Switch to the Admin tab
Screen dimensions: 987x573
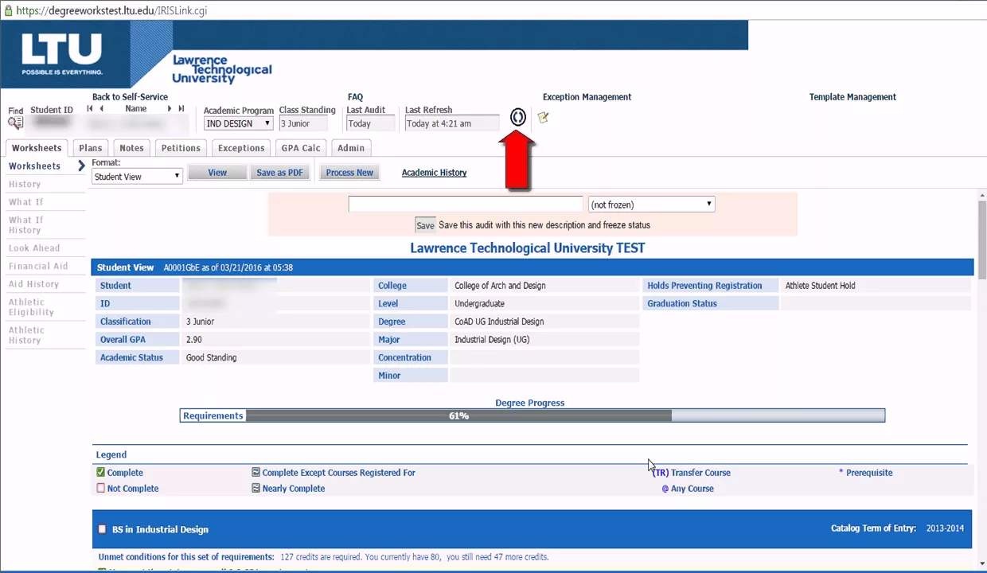(351, 148)
